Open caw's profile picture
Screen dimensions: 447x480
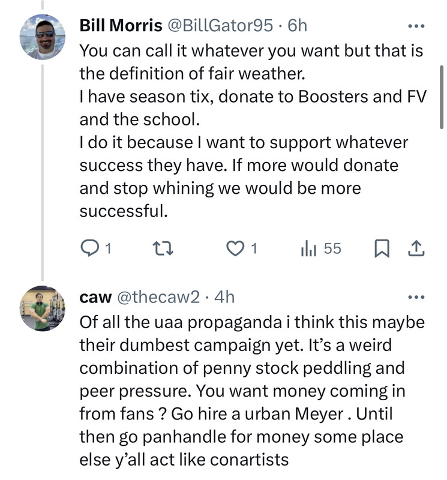click(x=41, y=308)
